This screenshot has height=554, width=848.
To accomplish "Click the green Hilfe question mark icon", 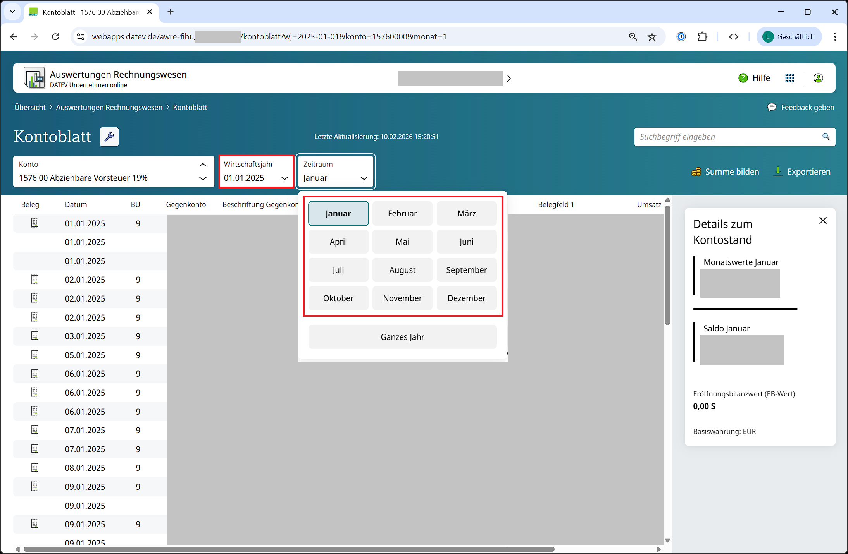I will point(743,78).
